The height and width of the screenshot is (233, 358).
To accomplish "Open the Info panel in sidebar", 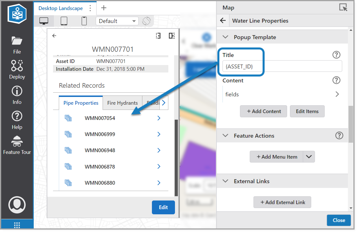I will click(17, 95).
